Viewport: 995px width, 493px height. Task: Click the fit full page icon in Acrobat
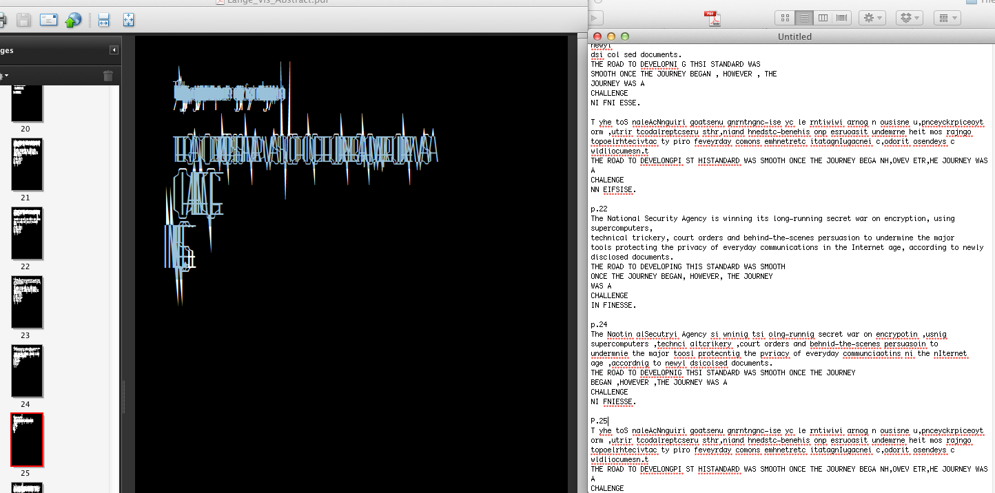click(128, 20)
